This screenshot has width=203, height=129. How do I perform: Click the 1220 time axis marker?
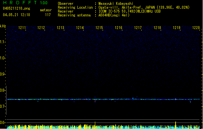click(x=196, y=28)
